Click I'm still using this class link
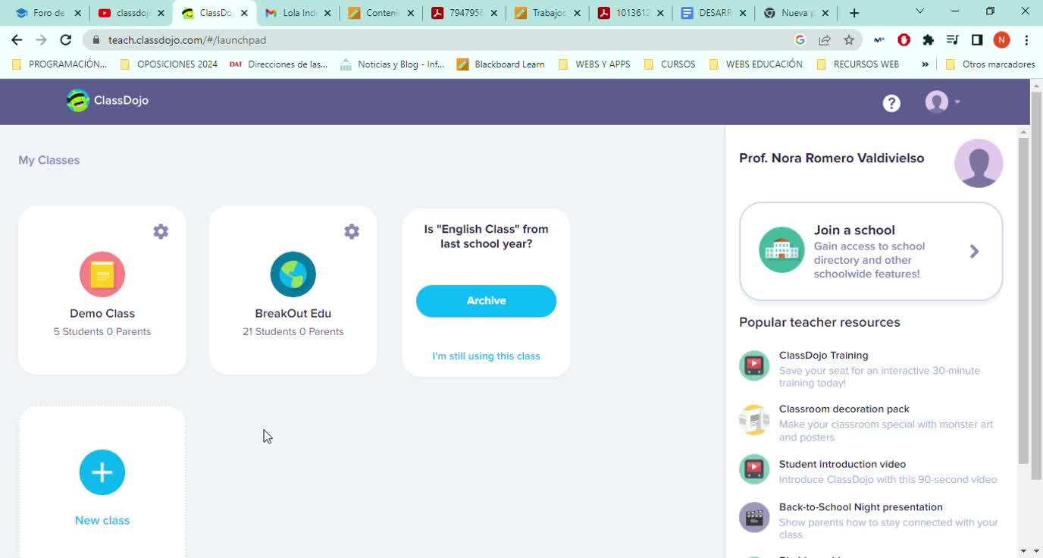Screen dimensions: 1043x558 pos(486,356)
